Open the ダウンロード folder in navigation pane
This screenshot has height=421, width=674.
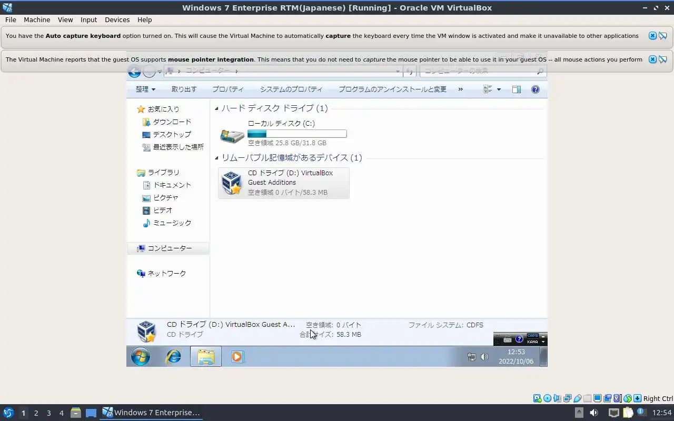pos(167,122)
